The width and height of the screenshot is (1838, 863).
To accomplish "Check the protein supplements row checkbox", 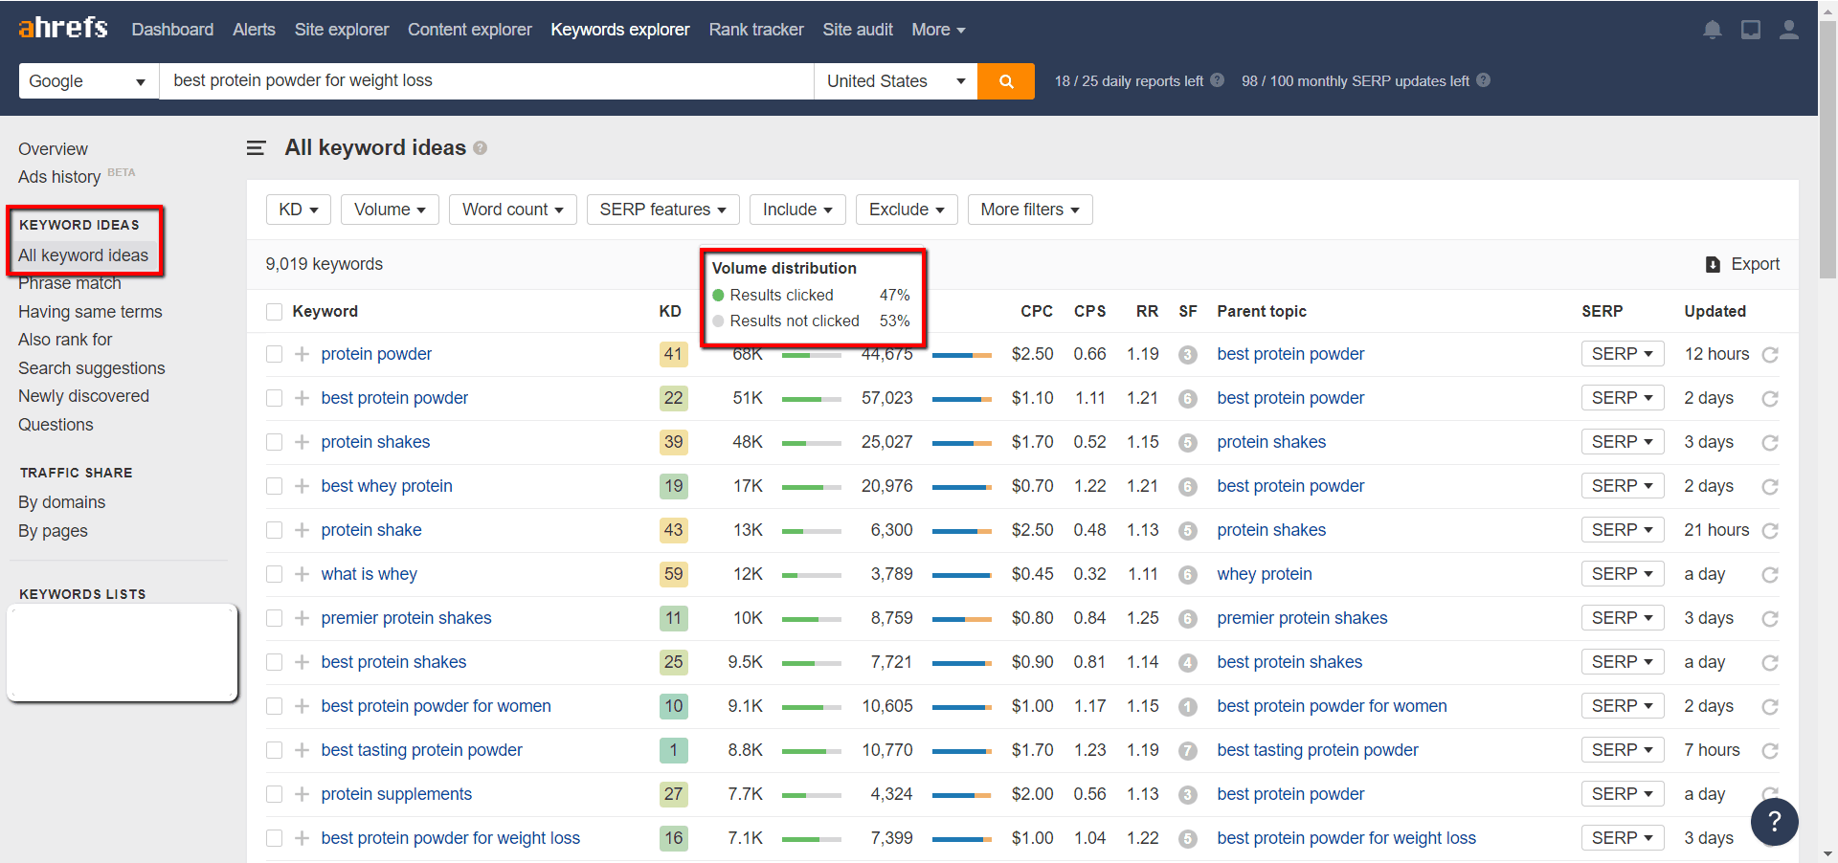I will click(275, 794).
